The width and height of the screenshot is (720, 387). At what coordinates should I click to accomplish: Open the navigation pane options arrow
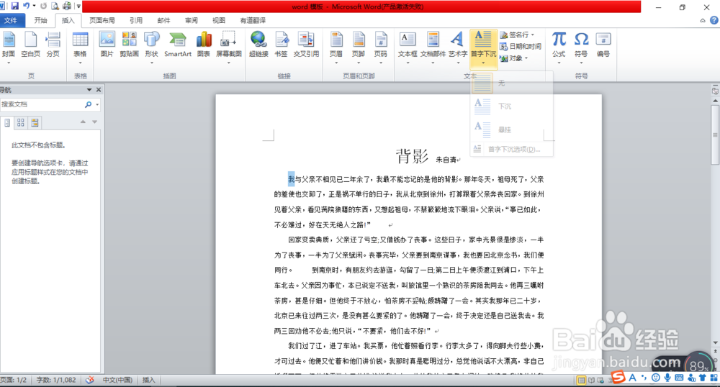(89, 90)
